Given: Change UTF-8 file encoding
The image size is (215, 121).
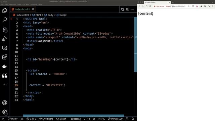Looking at the screenshot, I should 87,119.
